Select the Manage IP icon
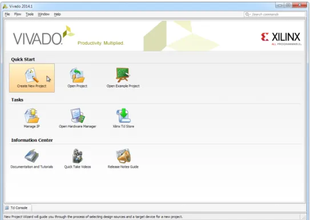Viewport: 310px width, 220px height. click(x=31, y=116)
